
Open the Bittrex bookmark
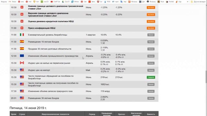[x=75, y=2]
